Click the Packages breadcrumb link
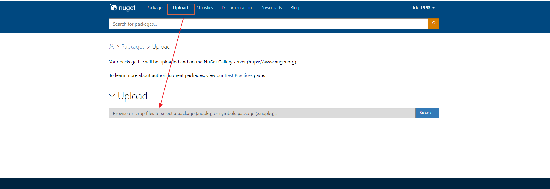The height and width of the screenshot is (189, 550). coord(133,47)
